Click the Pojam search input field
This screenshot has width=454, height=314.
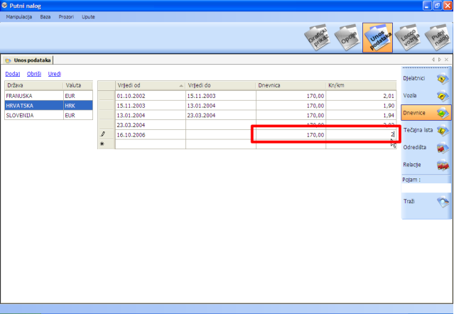(x=426, y=188)
